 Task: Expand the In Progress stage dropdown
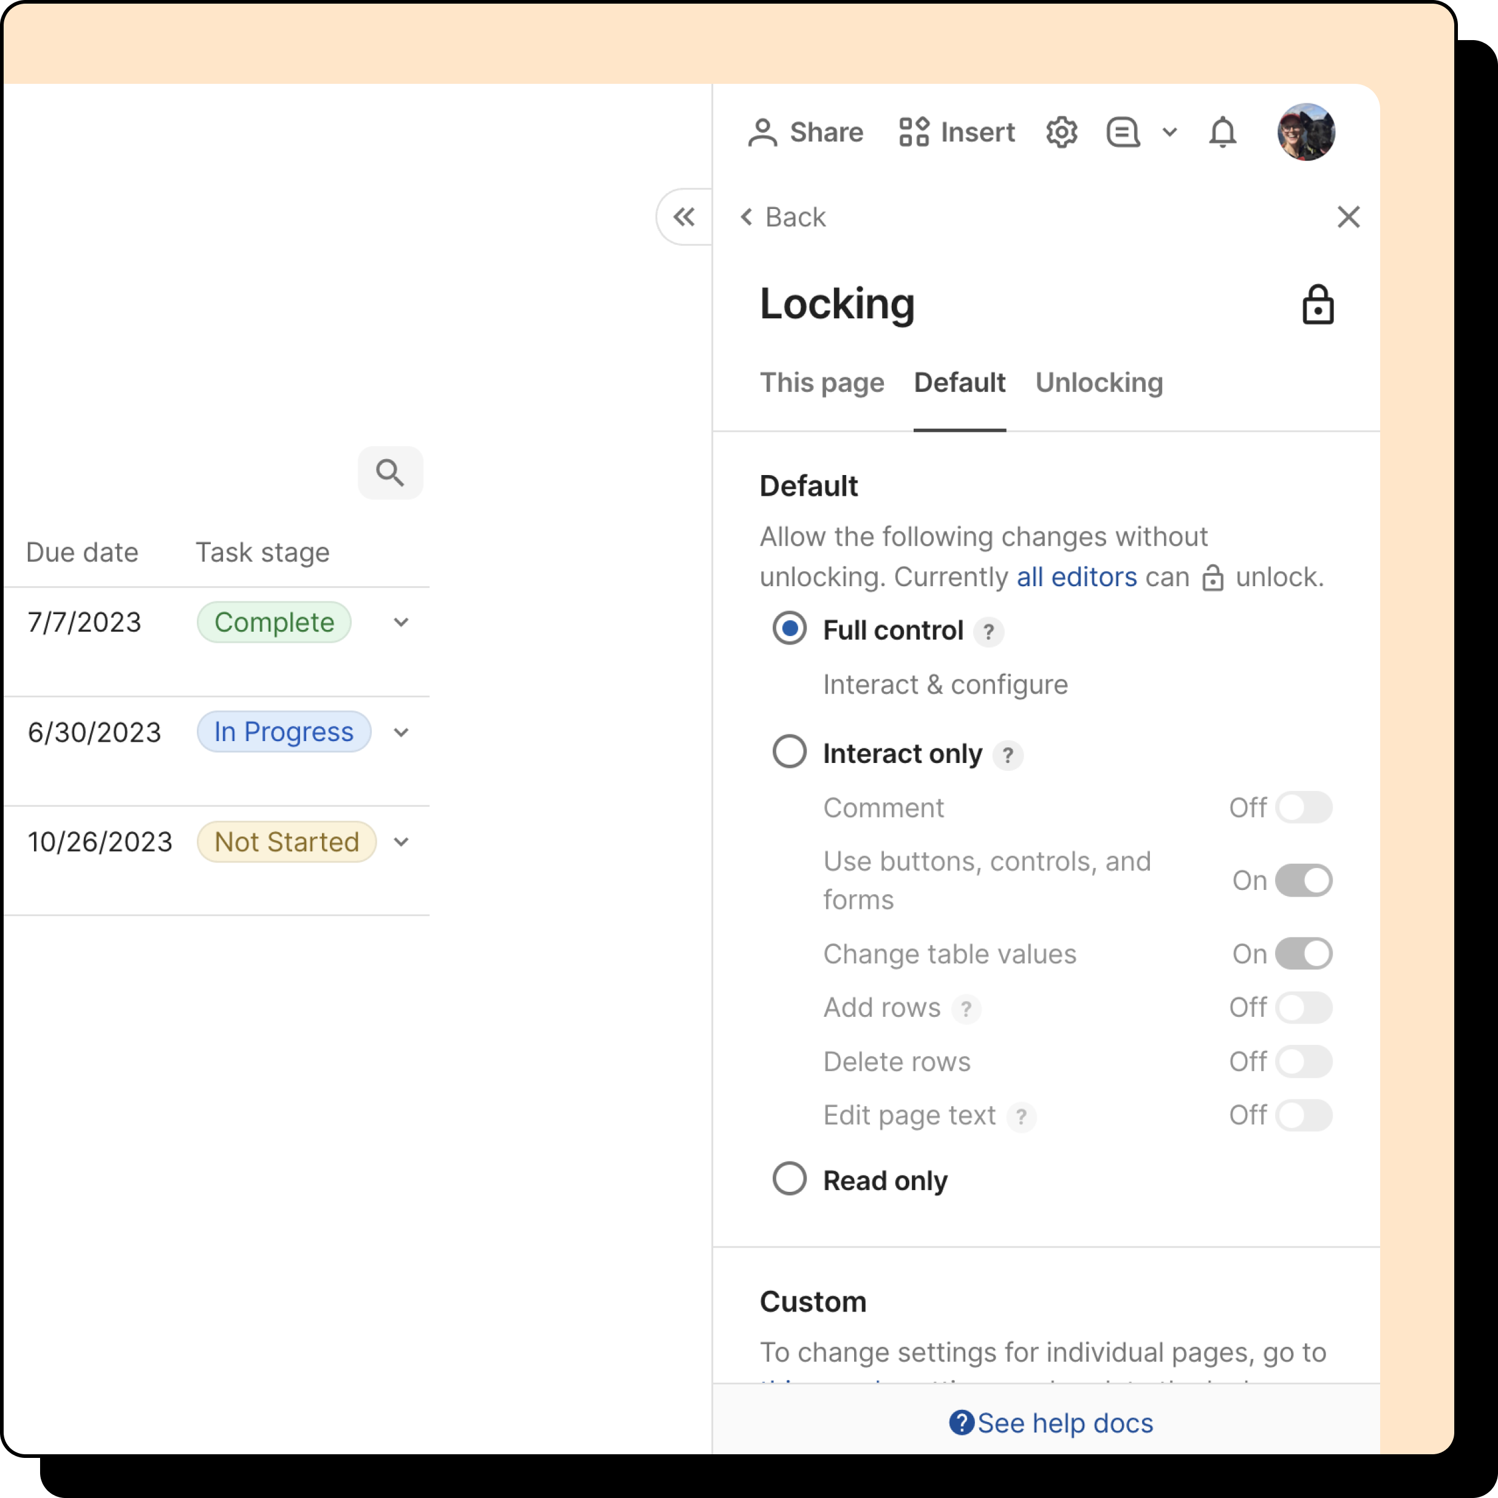[401, 732]
